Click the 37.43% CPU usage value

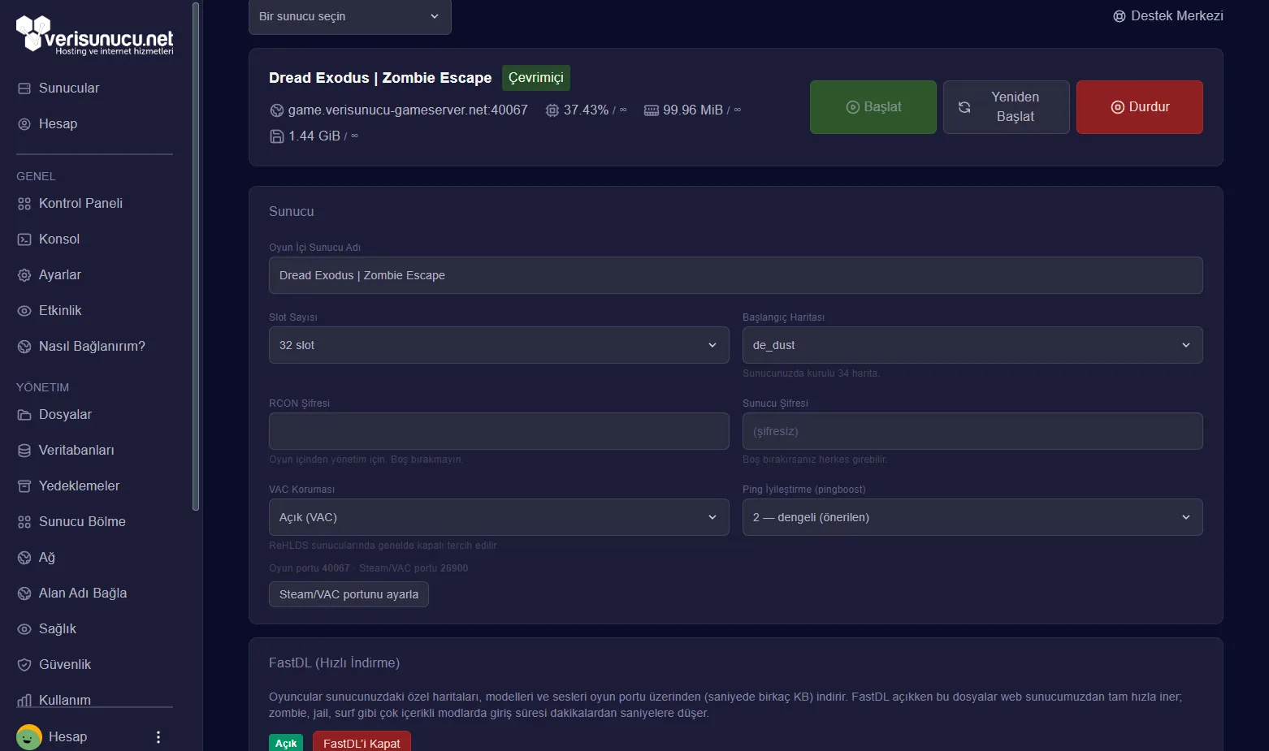pos(586,110)
